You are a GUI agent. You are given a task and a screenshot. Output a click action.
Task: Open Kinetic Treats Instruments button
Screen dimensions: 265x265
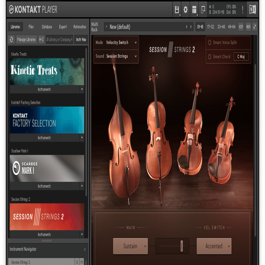point(45,89)
